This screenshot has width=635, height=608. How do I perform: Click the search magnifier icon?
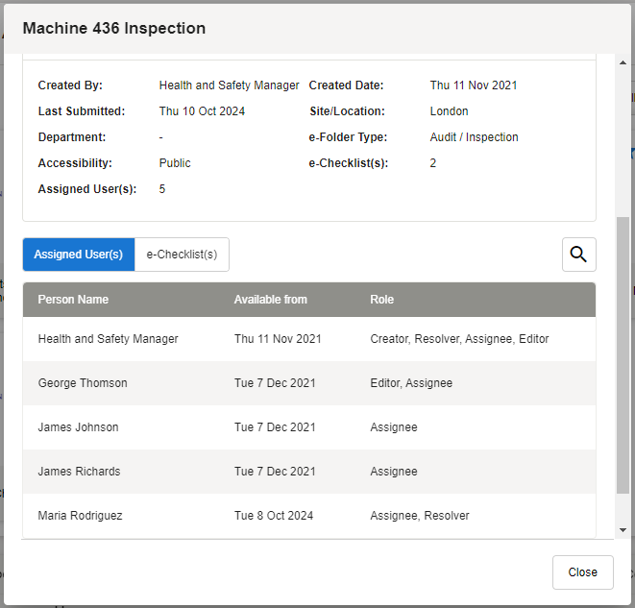coord(578,255)
